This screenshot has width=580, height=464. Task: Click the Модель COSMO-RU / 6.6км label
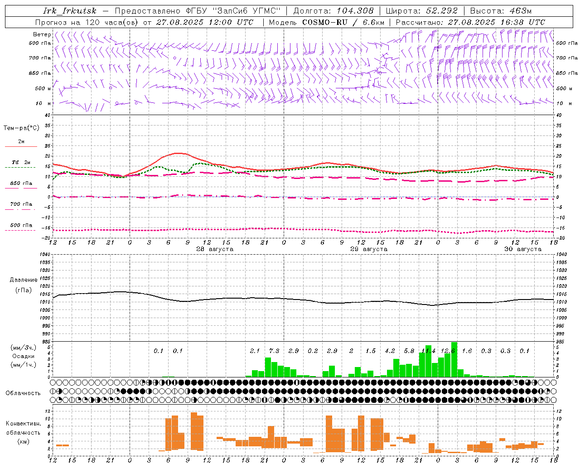(327, 22)
